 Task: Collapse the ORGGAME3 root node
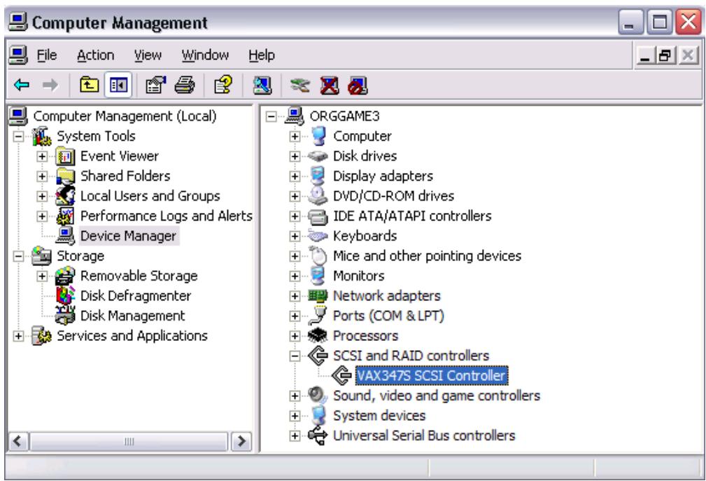(271, 117)
